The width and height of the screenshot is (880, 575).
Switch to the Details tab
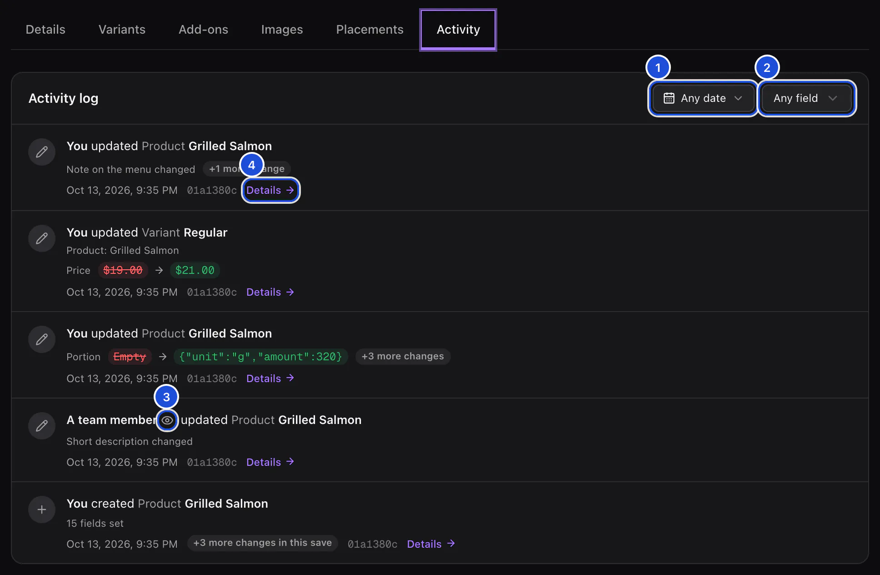[x=45, y=30]
